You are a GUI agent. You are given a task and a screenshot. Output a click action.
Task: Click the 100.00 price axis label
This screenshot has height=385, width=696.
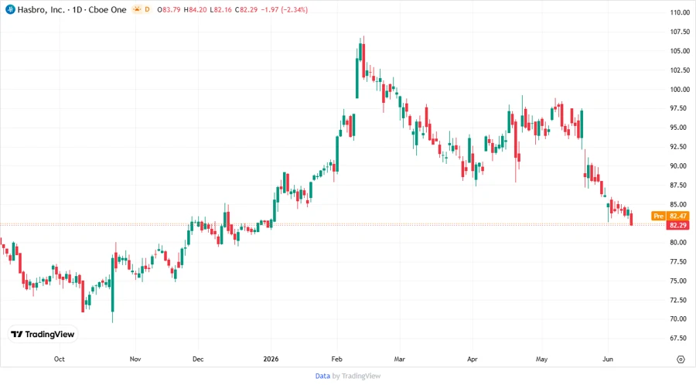point(680,89)
